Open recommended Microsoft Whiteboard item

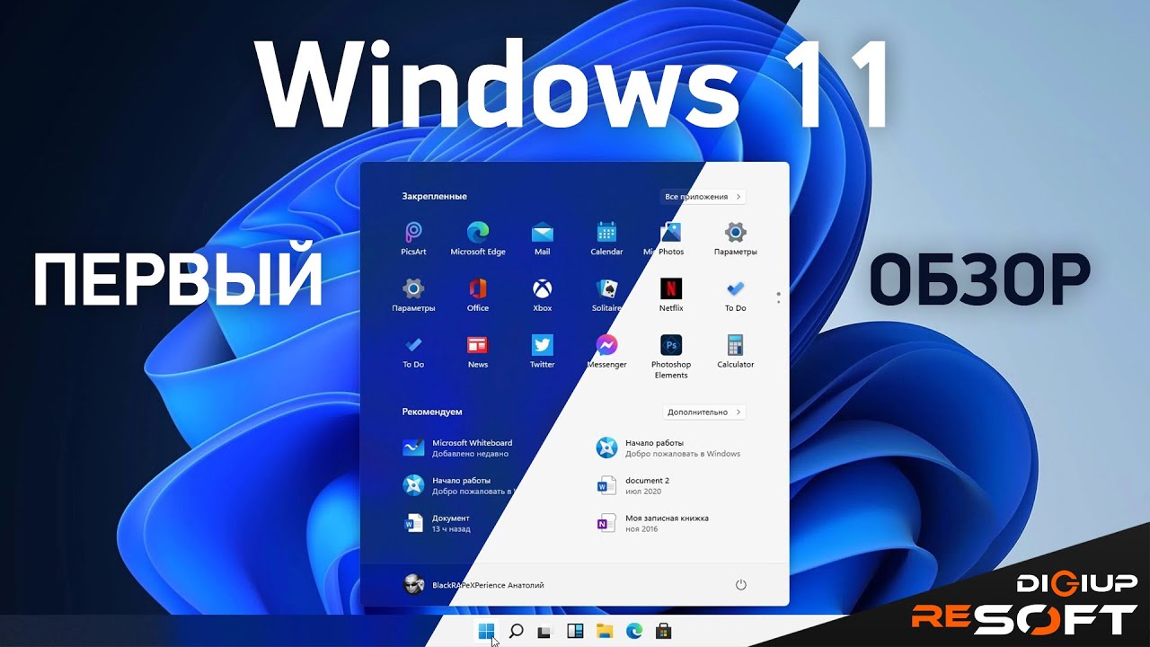tap(458, 448)
